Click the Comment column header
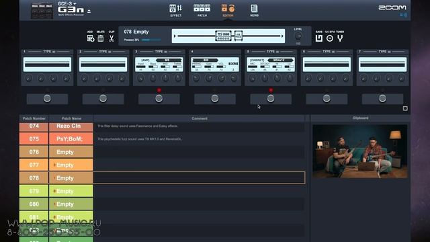 point(200,118)
